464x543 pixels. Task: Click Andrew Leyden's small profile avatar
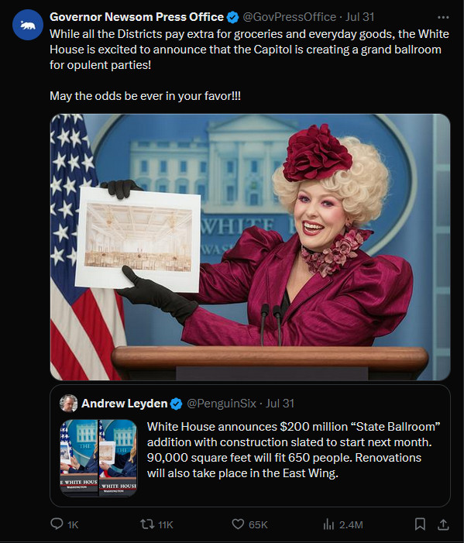pos(69,404)
